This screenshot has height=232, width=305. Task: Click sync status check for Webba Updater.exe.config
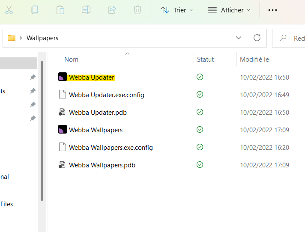tap(200, 95)
